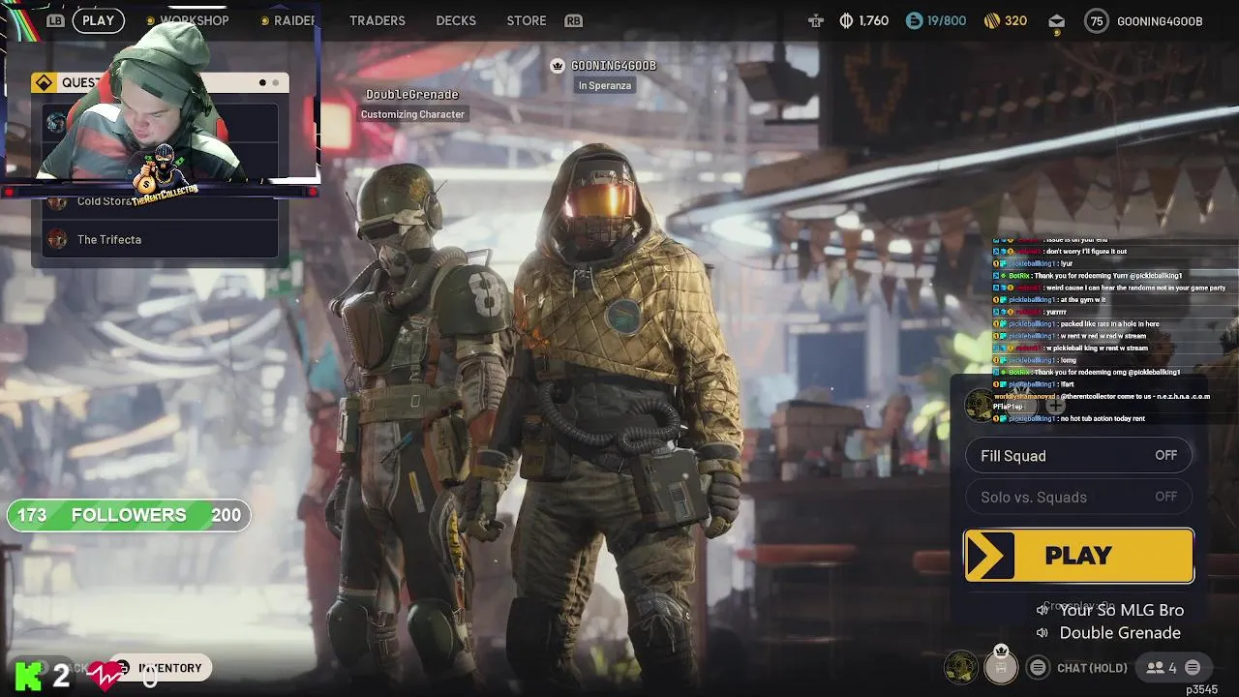Click the R-stick controller icon in top bar
Screen dimensions: 1239x697
[x=816, y=20]
